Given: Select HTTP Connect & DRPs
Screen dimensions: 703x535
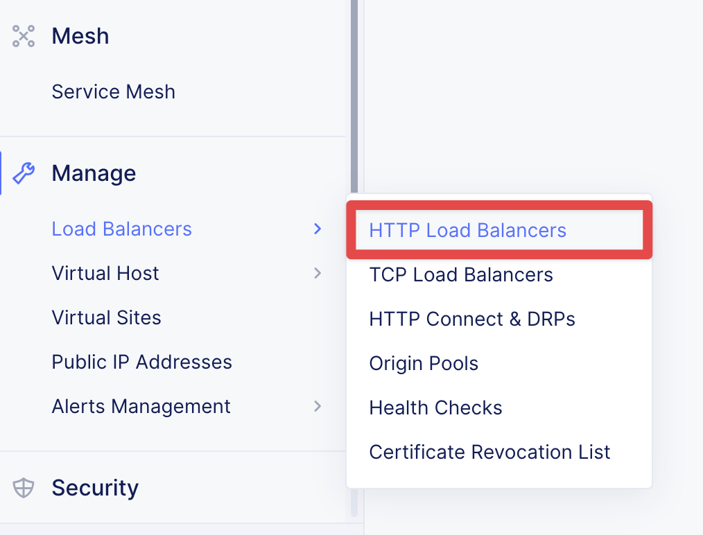Looking at the screenshot, I should coord(472,319).
